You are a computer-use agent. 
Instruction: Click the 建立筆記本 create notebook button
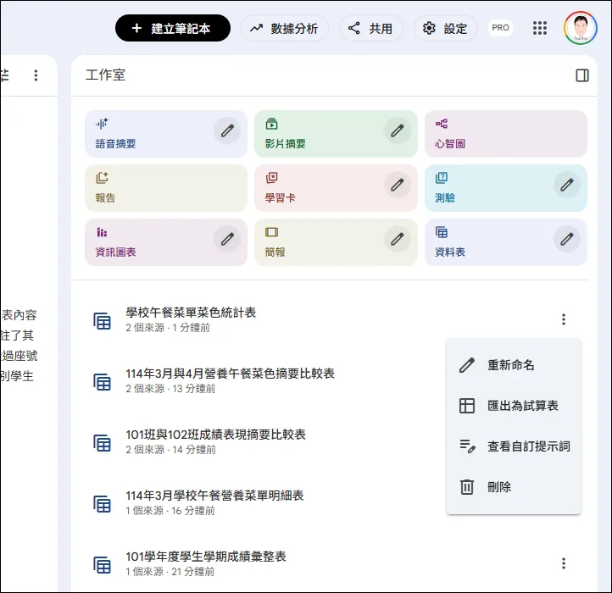point(173,28)
